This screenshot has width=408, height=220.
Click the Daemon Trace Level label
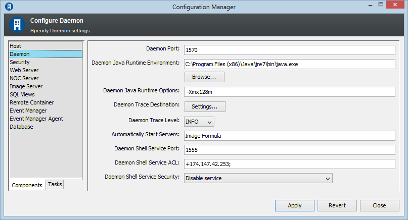pos(154,120)
